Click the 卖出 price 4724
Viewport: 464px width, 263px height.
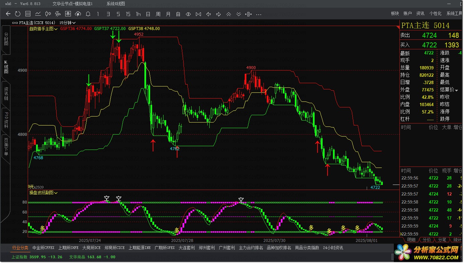coord(429,35)
